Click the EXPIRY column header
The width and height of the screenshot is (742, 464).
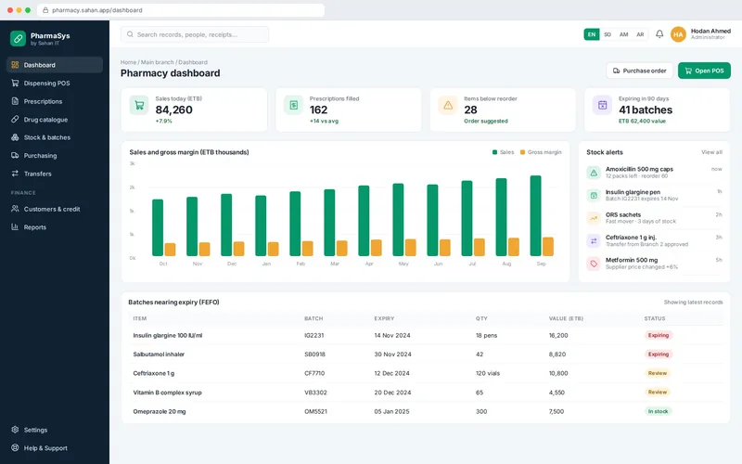(x=384, y=318)
